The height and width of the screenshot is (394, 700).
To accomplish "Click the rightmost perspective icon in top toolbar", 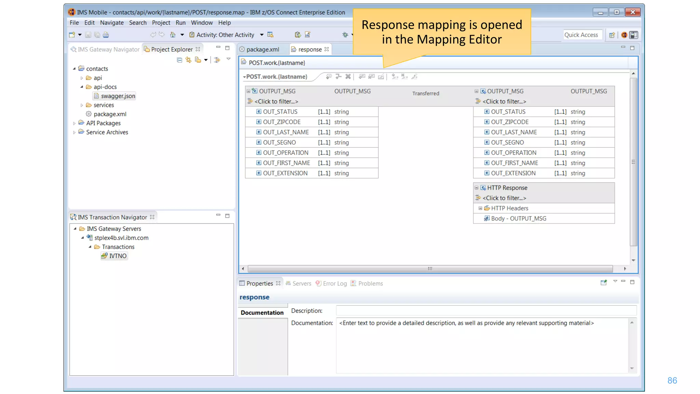I will coord(634,35).
